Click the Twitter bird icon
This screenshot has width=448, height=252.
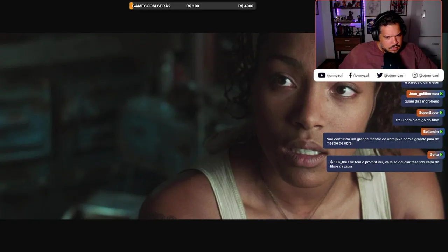coord(379,75)
